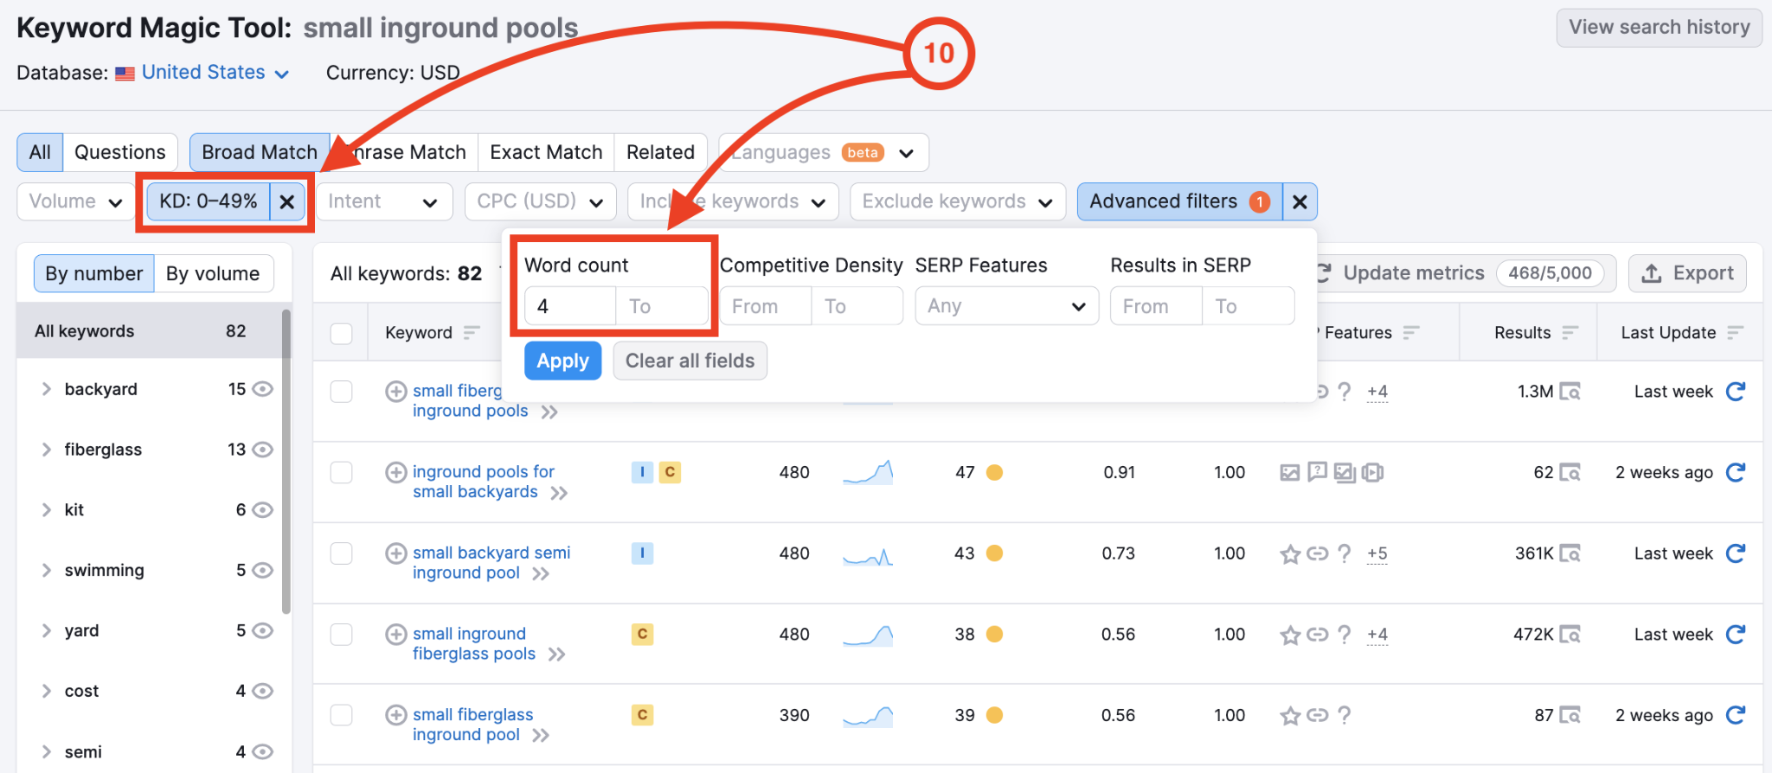Open arrows next to small backyard semi inground pool

coord(541,574)
